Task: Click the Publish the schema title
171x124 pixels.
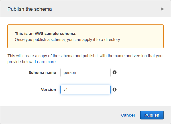Action: tap(30, 9)
